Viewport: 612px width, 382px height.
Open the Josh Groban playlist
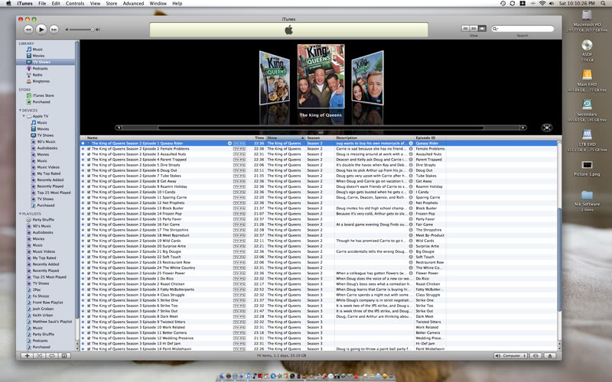(x=43, y=309)
